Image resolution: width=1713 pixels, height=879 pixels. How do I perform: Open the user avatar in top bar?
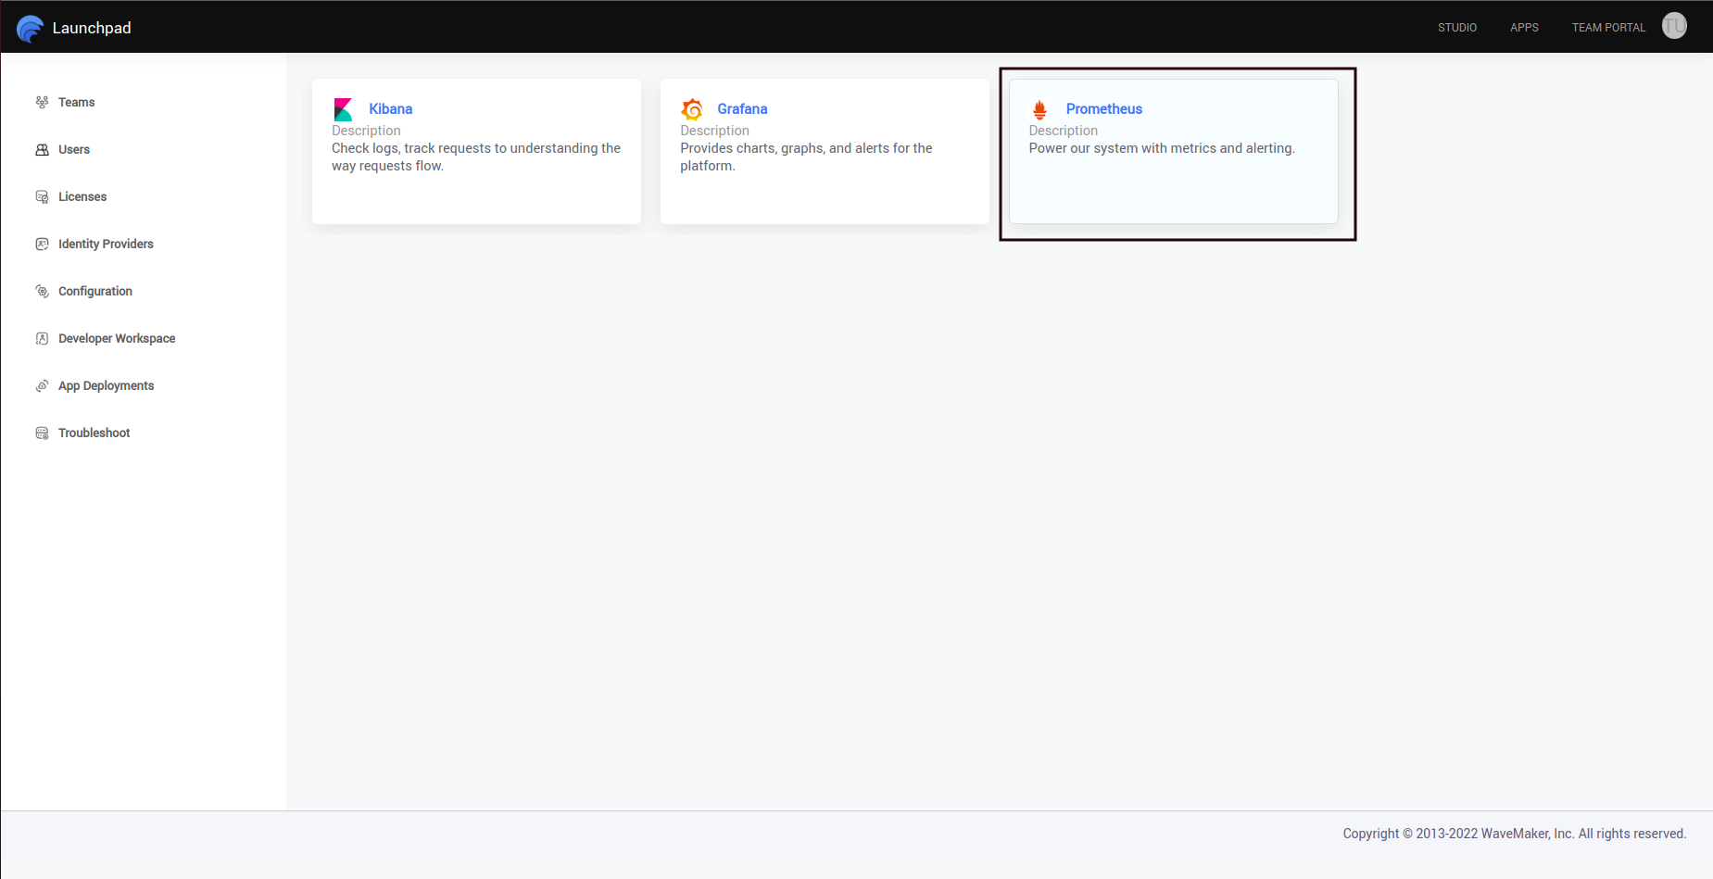(x=1674, y=26)
